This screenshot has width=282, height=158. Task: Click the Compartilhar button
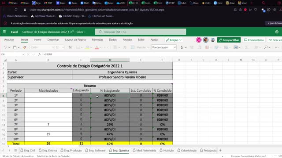[x=229, y=40]
